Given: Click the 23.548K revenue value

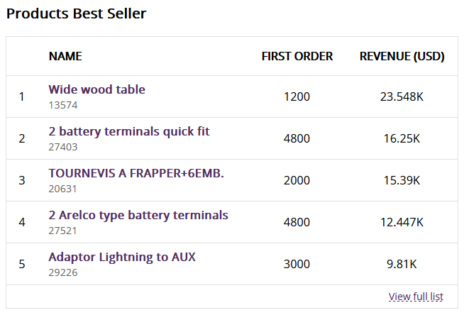Looking at the screenshot, I should (x=402, y=96).
